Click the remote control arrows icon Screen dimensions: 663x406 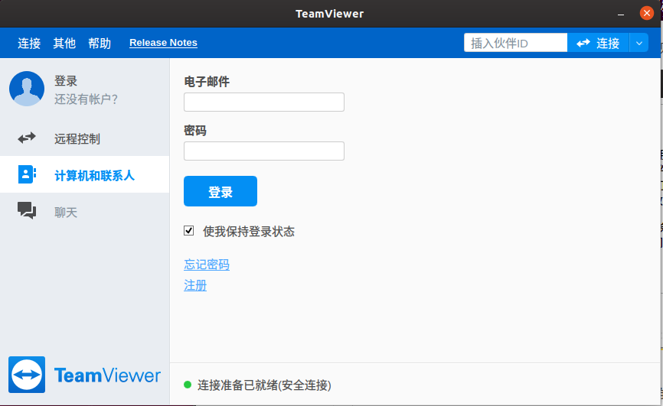coord(27,138)
